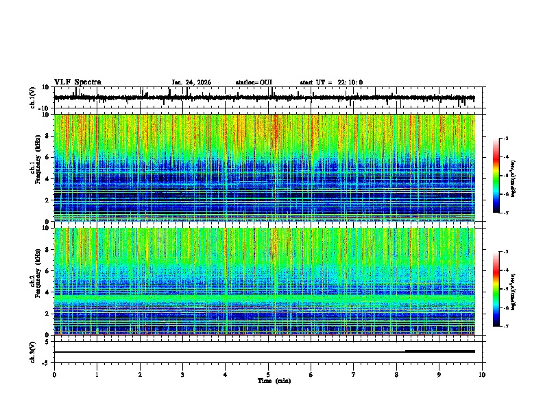Click the green 3.5 kHz band in ch.2 spectrogram
This screenshot has width=543, height=420.
[x=265, y=299]
